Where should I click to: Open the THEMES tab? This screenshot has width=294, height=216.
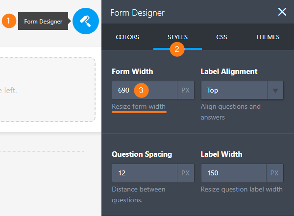pyautogui.click(x=268, y=37)
